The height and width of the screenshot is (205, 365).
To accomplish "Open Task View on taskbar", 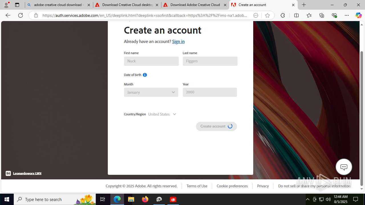I will [x=103, y=199].
